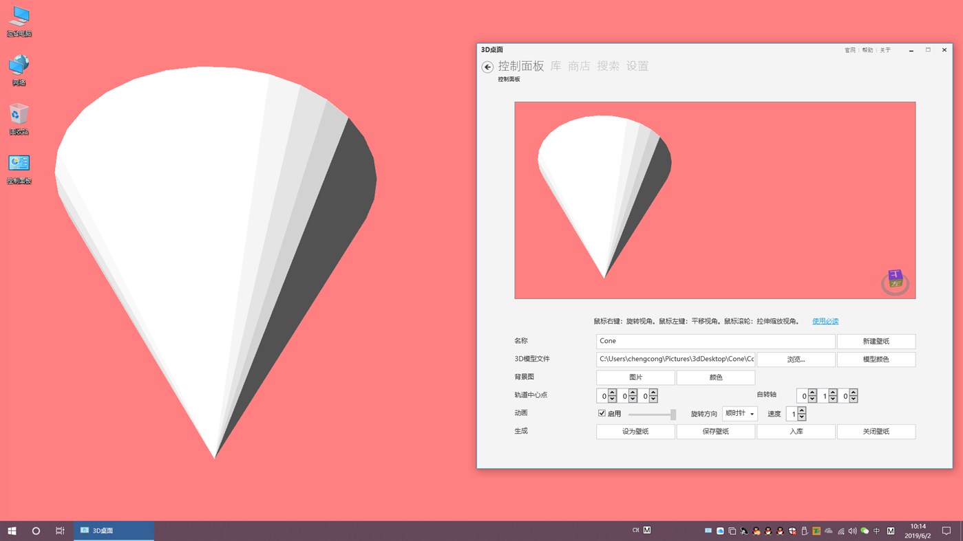Open the Action Center notification icon
The width and height of the screenshot is (963, 541).
[946, 530]
